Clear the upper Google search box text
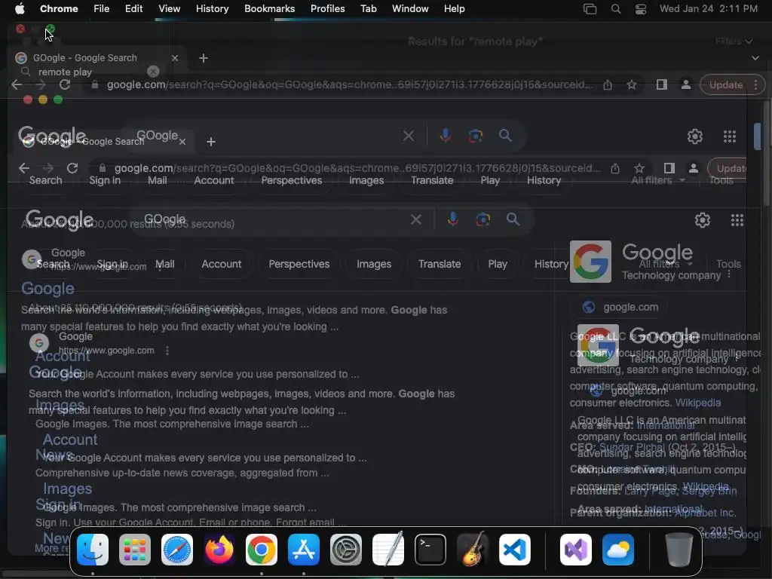This screenshot has height=579, width=772. coord(408,136)
